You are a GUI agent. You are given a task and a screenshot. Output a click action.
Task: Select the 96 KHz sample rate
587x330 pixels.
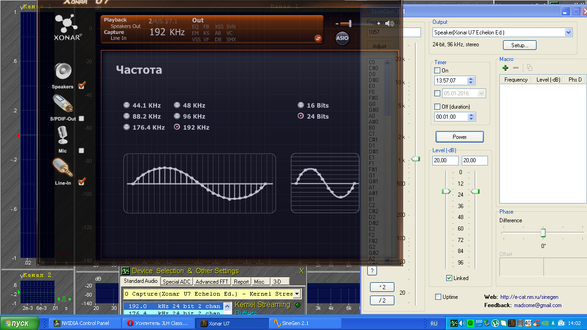click(177, 116)
